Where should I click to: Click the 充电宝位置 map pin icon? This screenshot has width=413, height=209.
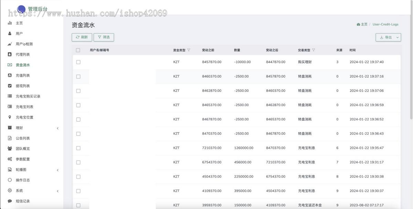(x=10, y=117)
